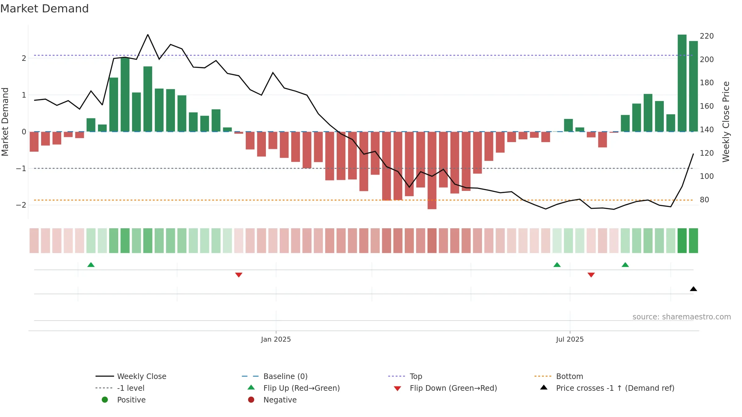Click the −1 demand axis label
The image size is (742, 417).
coord(21,168)
